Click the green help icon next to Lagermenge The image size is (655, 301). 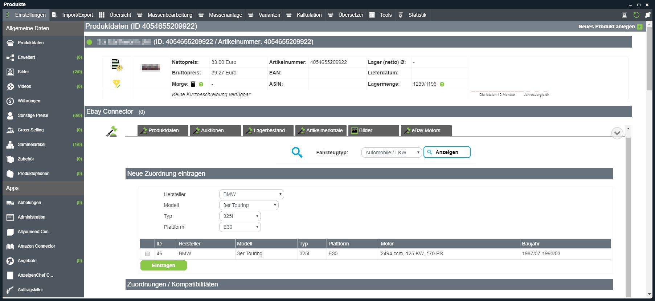click(442, 84)
